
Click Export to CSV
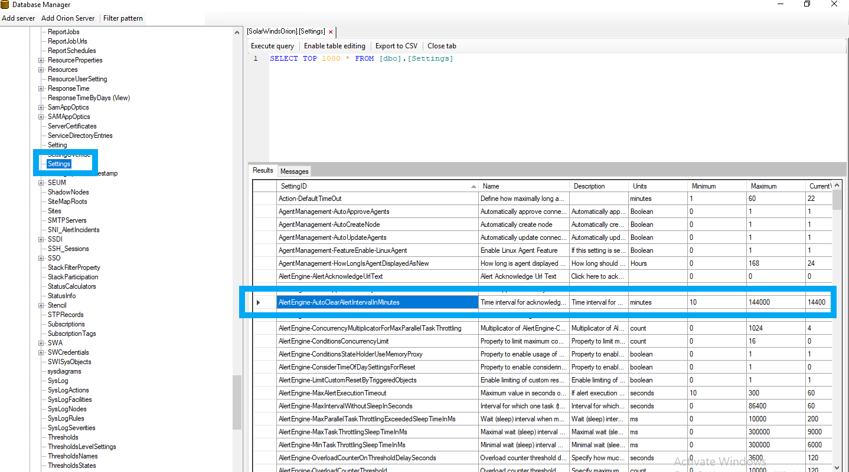pyautogui.click(x=396, y=45)
